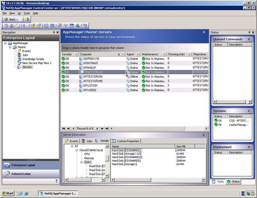Collapse the Server Information panel
The image size is (257, 198).
(x=204, y=135)
